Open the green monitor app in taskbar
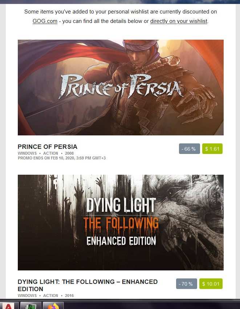This screenshot has width=240, height=309. pyautogui.click(x=30, y=305)
